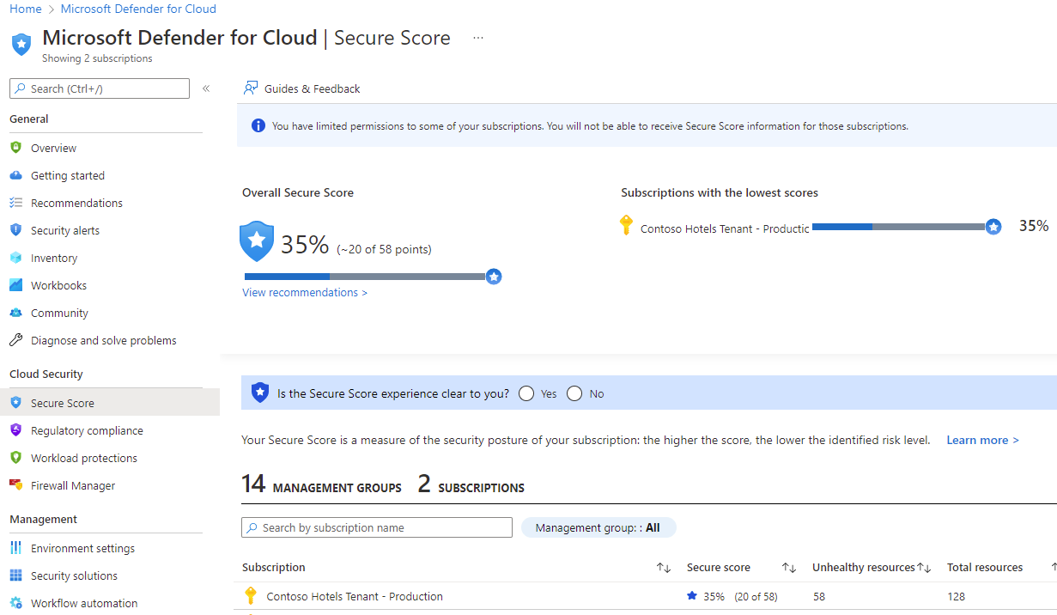The height and width of the screenshot is (615, 1057).
Task: Click the Secure Score sidebar shield icon
Action: tap(15, 403)
